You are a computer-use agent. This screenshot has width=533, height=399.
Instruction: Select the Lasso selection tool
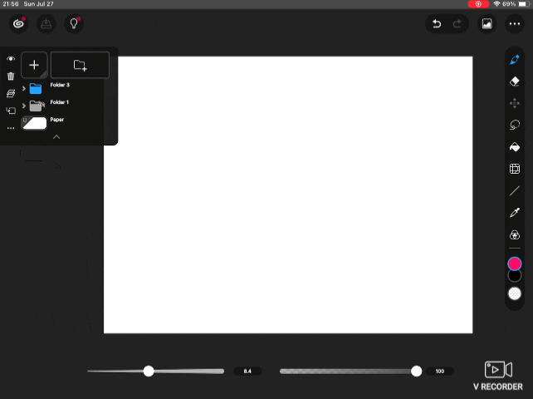tap(515, 125)
